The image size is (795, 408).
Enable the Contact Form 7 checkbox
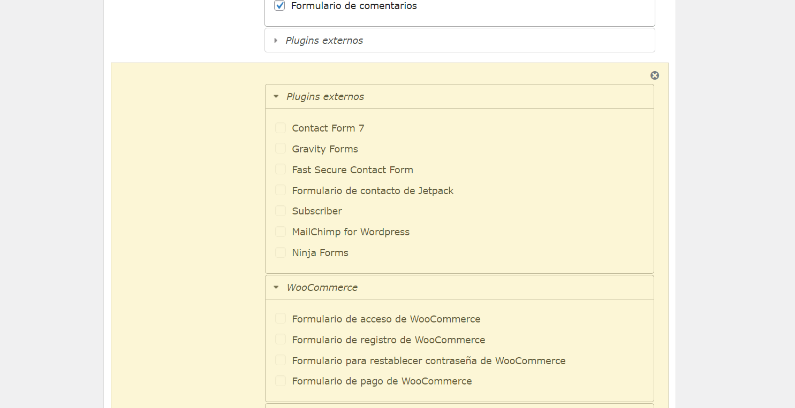281,128
